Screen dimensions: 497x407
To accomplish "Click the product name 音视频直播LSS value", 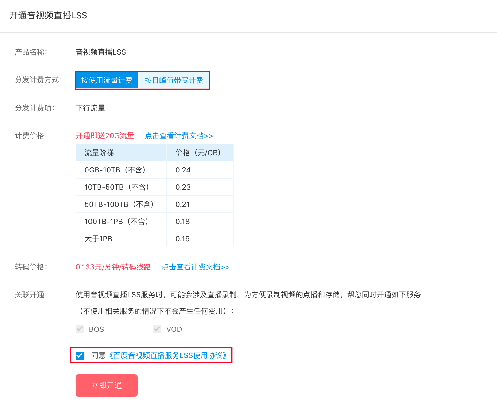I will [x=101, y=52].
